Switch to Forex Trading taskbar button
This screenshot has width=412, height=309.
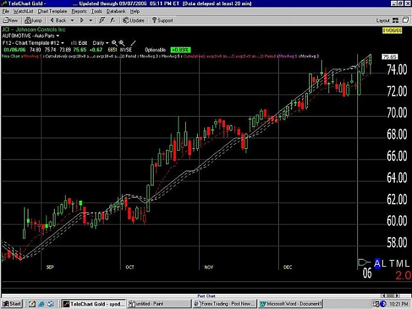[224, 304]
